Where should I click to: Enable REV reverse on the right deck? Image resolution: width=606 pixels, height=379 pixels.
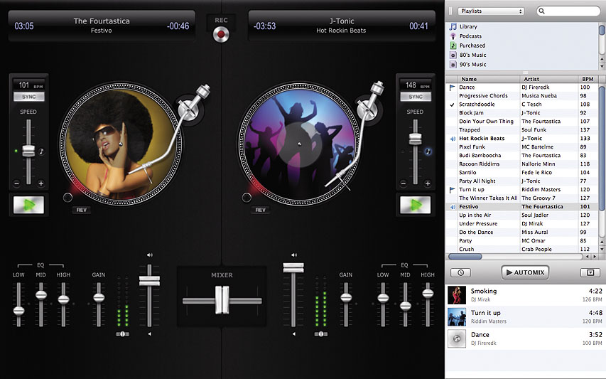260,210
